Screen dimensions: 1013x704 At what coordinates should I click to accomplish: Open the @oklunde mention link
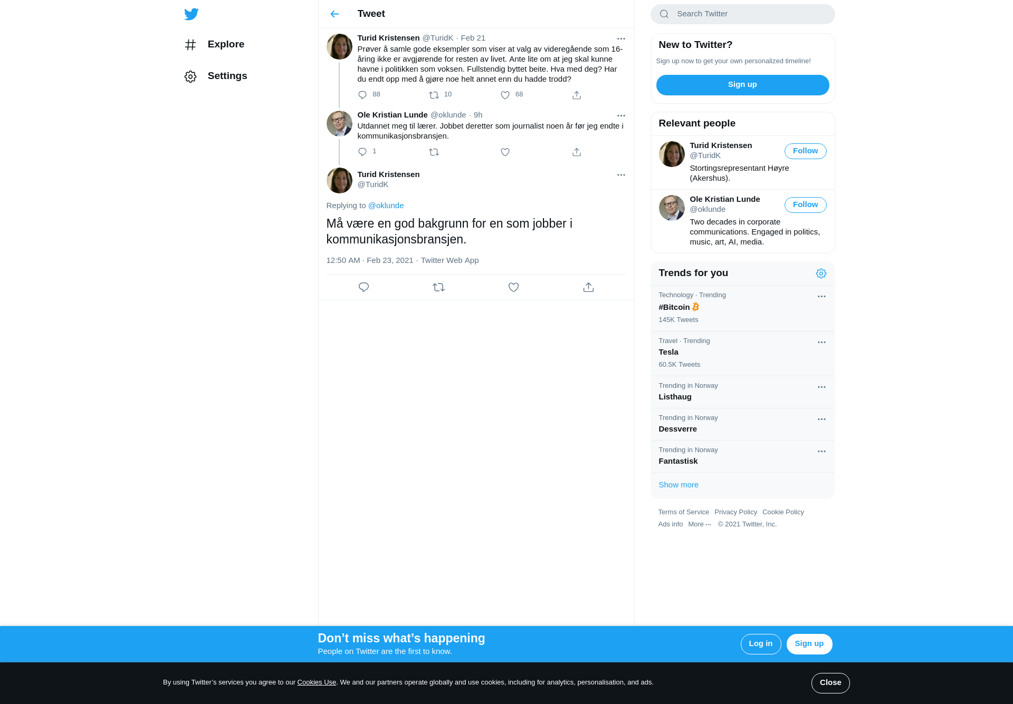[x=386, y=206]
